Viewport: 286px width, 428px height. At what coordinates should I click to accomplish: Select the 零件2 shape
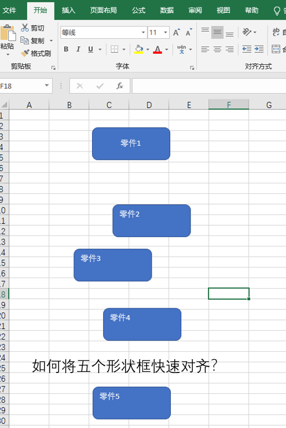tap(152, 220)
